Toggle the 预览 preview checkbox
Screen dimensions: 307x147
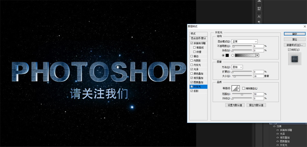(x=289, y=50)
